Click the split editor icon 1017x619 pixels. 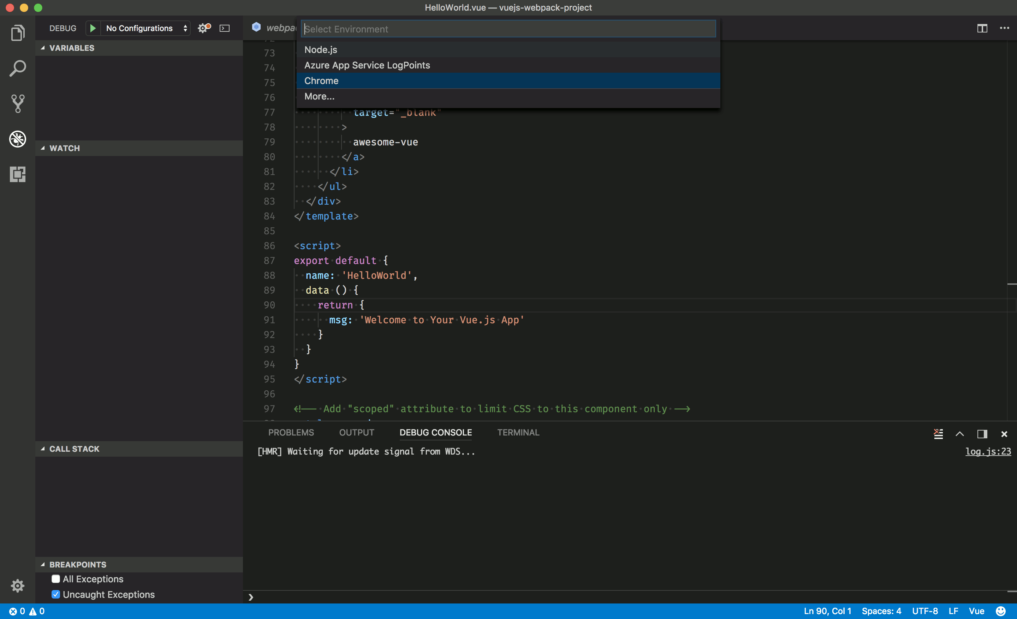click(982, 28)
